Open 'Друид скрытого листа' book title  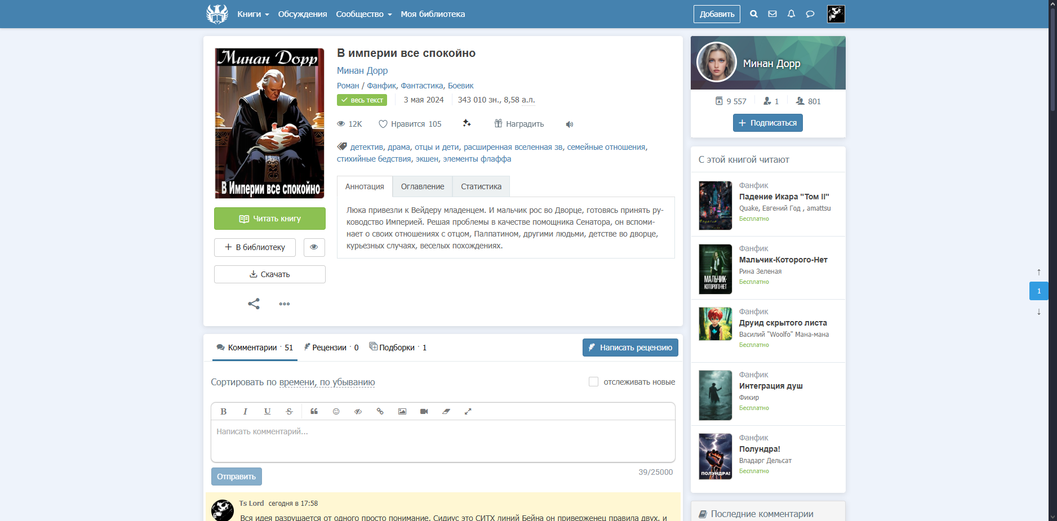[783, 323]
